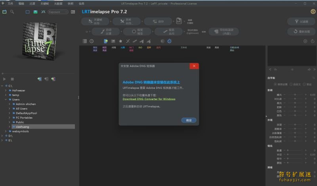Select the 自定义 white balance radio
Screen dimensions: 317x186
[x=291, y=84]
